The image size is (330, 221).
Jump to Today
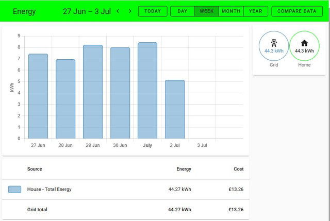pos(153,11)
